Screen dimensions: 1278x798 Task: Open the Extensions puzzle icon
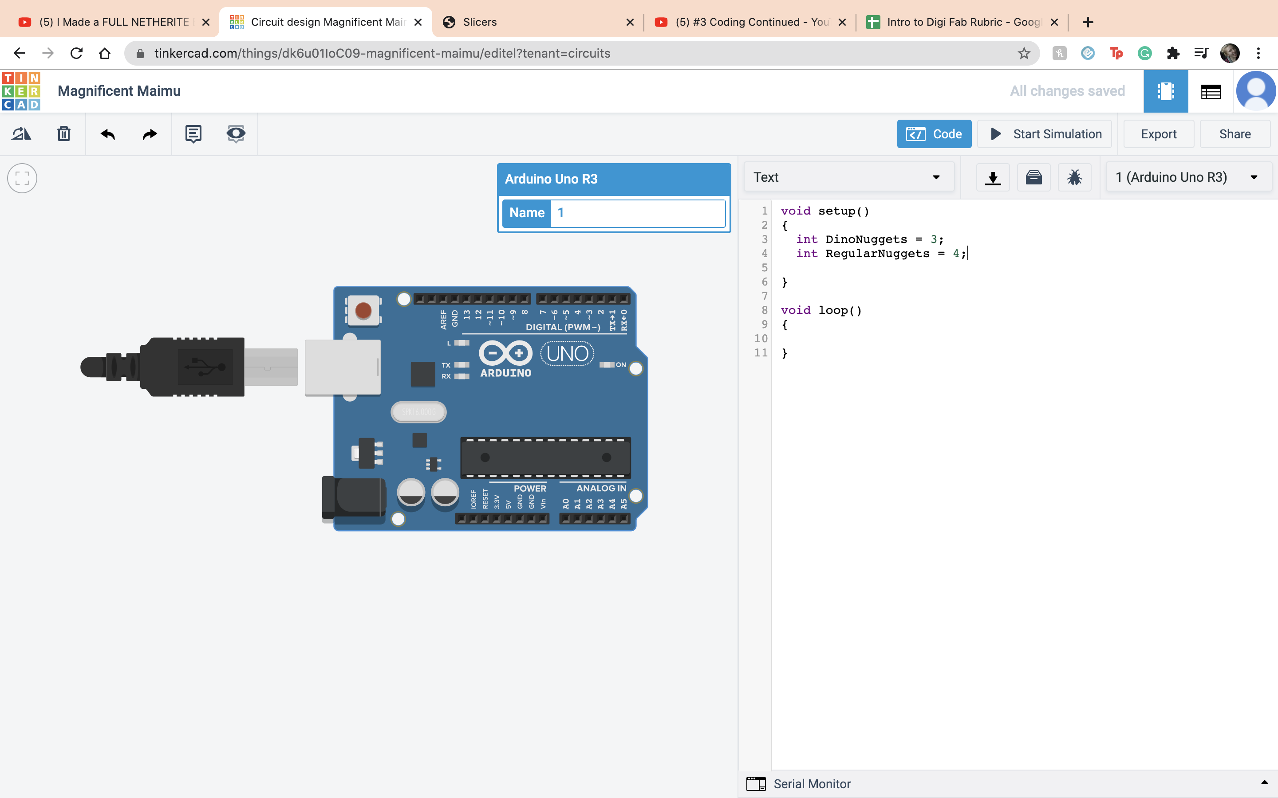click(1173, 53)
